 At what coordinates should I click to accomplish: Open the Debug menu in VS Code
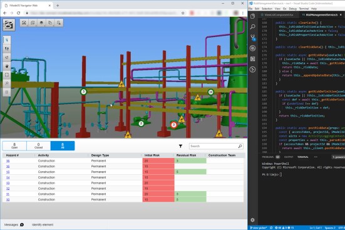[292, 9]
